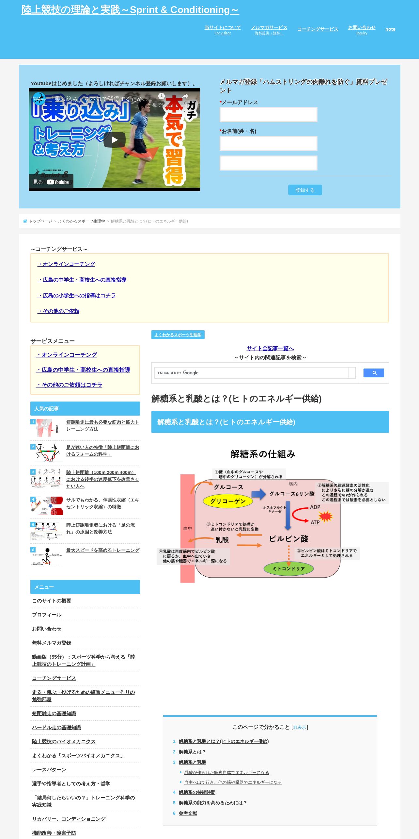
Task: Click the Watch Later clock icon on video
Action: click(x=162, y=96)
